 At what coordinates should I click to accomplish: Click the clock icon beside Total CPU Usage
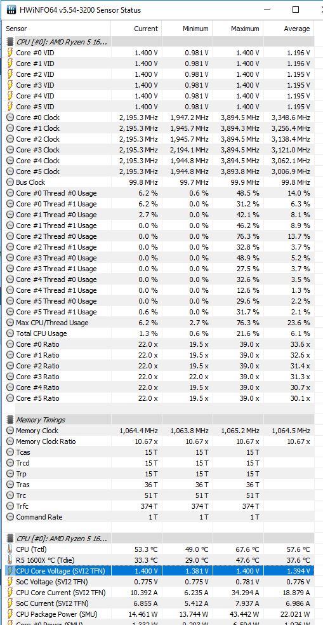pyautogui.click(x=10, y=333)
